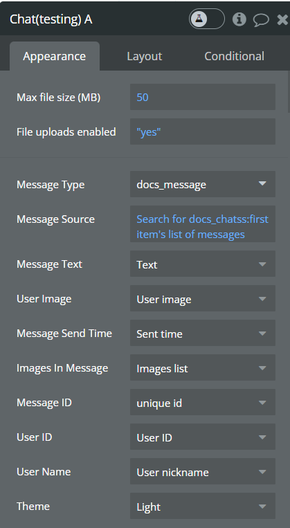
Task: Switch to the Conditional tab
Action: tap(234, 56)
